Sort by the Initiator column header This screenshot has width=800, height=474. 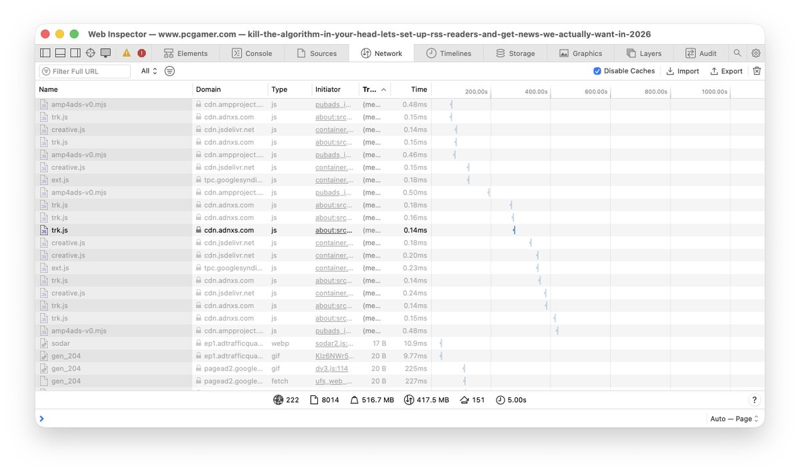335,89
